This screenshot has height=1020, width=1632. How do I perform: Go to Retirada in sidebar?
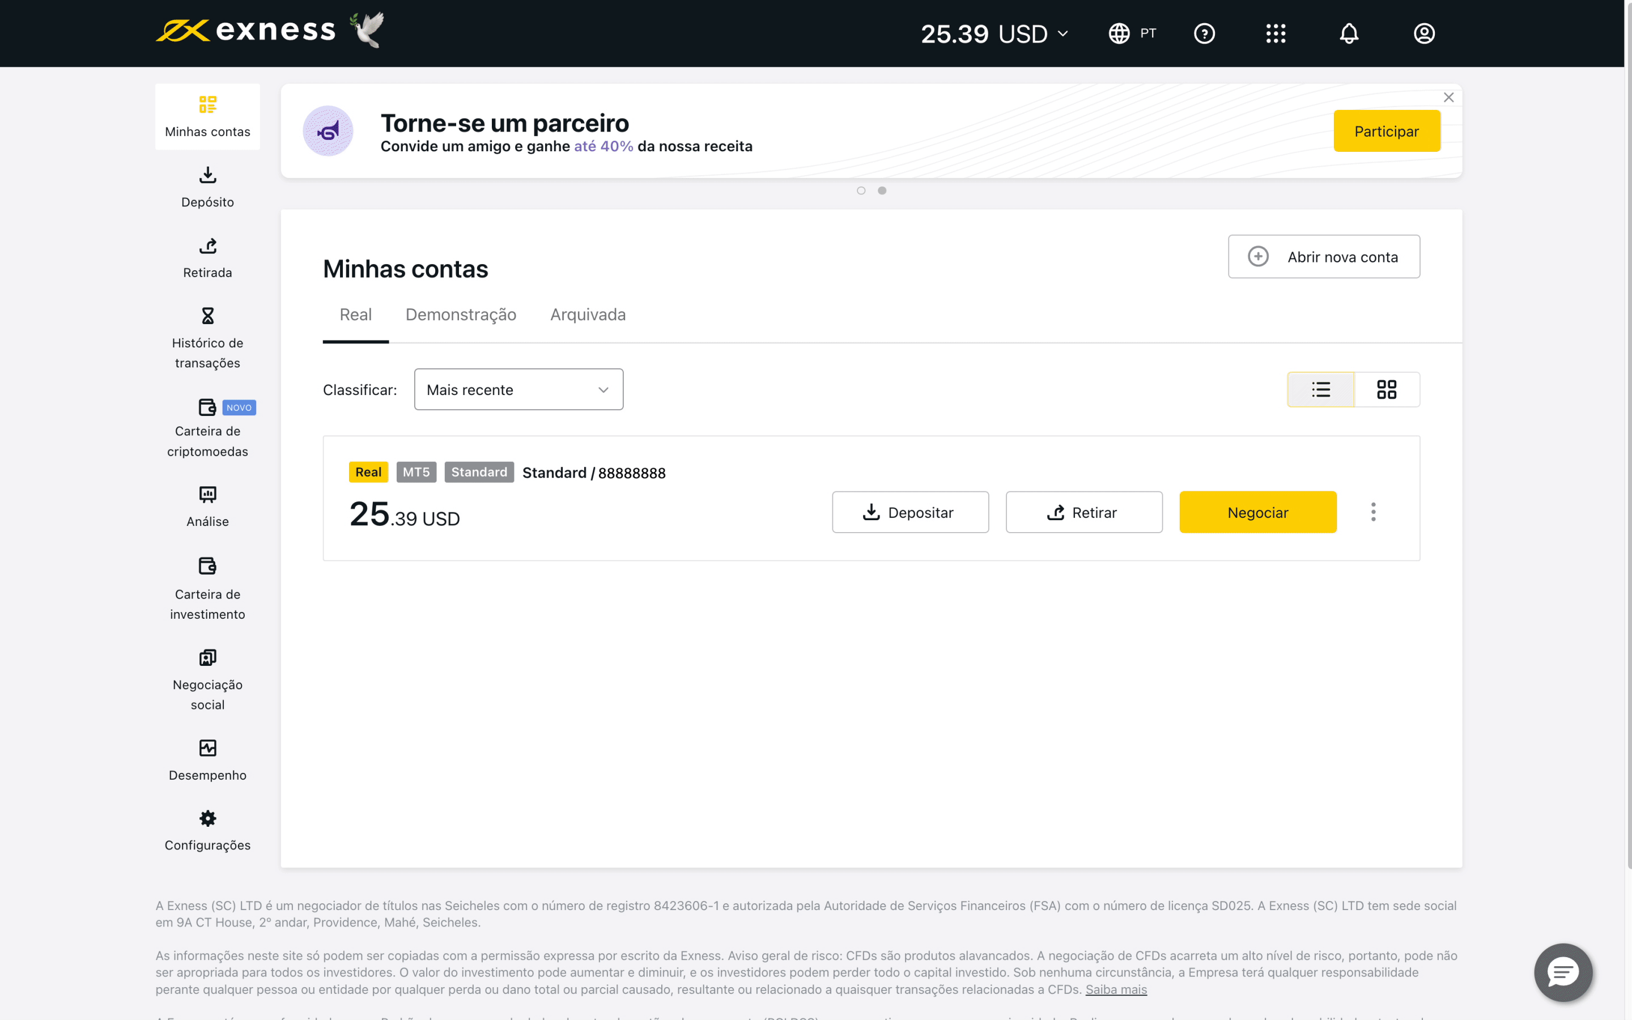tap(208, 258)
